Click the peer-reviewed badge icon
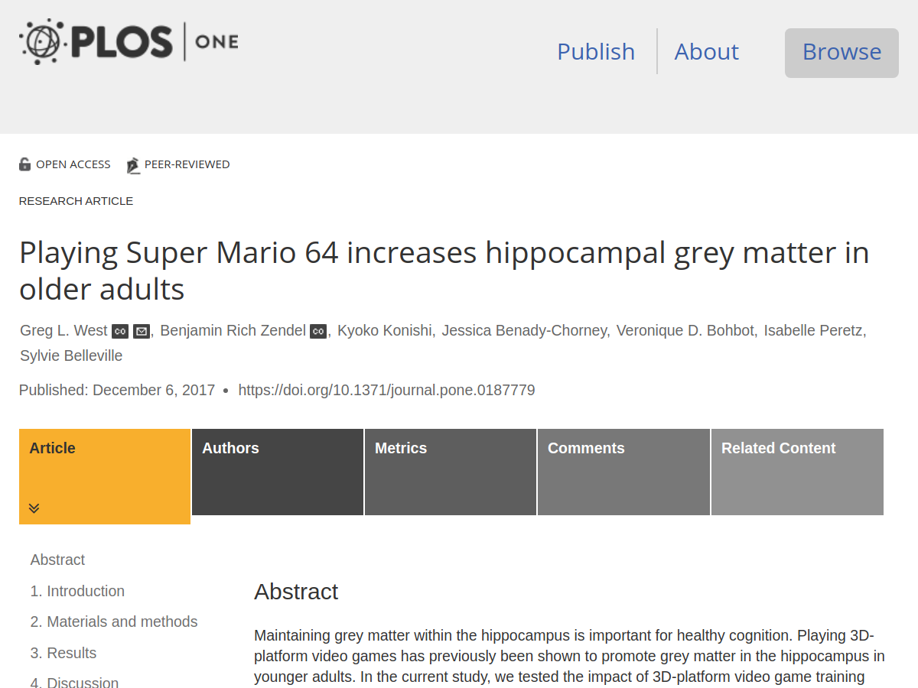Screen dimensions: 918x688 coord(133,165)
